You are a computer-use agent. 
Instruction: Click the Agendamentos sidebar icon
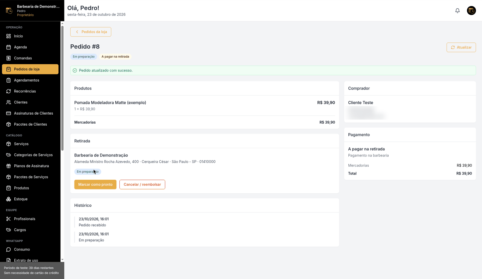click(x=9, y=80)
